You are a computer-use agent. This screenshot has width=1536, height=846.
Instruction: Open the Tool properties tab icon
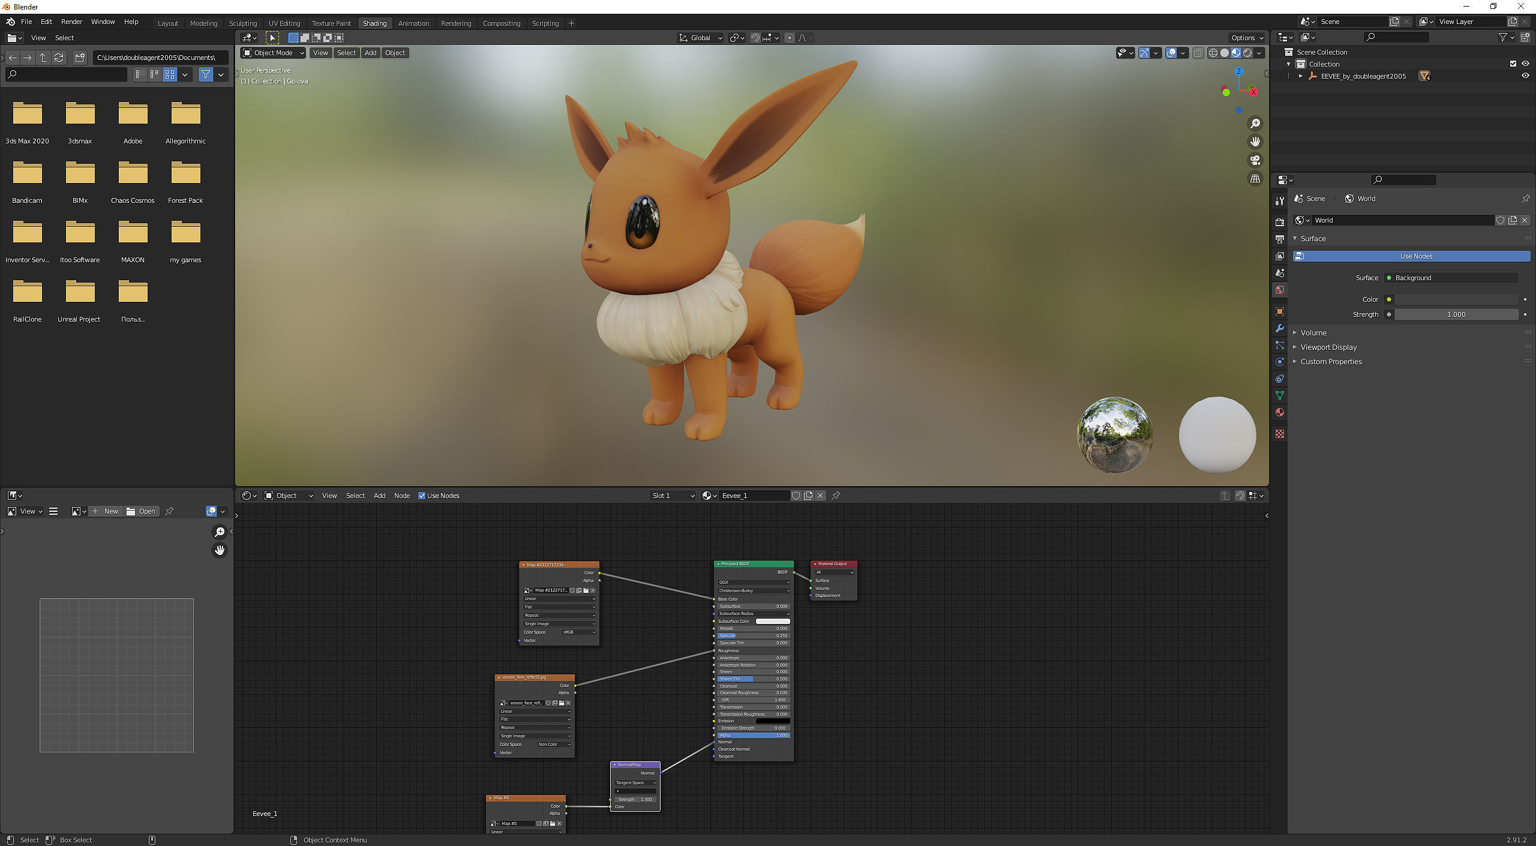click(1280, 200)
